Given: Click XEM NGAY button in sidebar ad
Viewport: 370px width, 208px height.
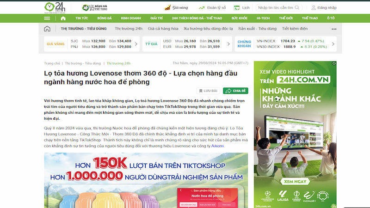Looking at the screenshot, I should (295, 182).
